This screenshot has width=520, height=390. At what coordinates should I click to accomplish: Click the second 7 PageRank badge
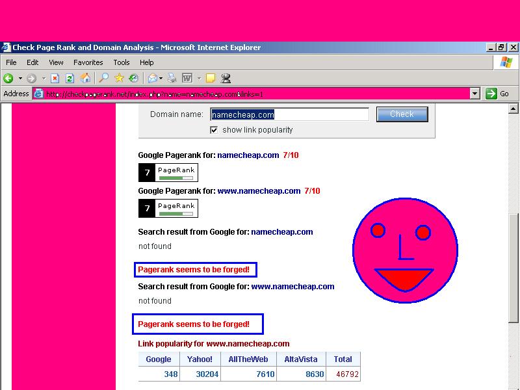point(168,208)
